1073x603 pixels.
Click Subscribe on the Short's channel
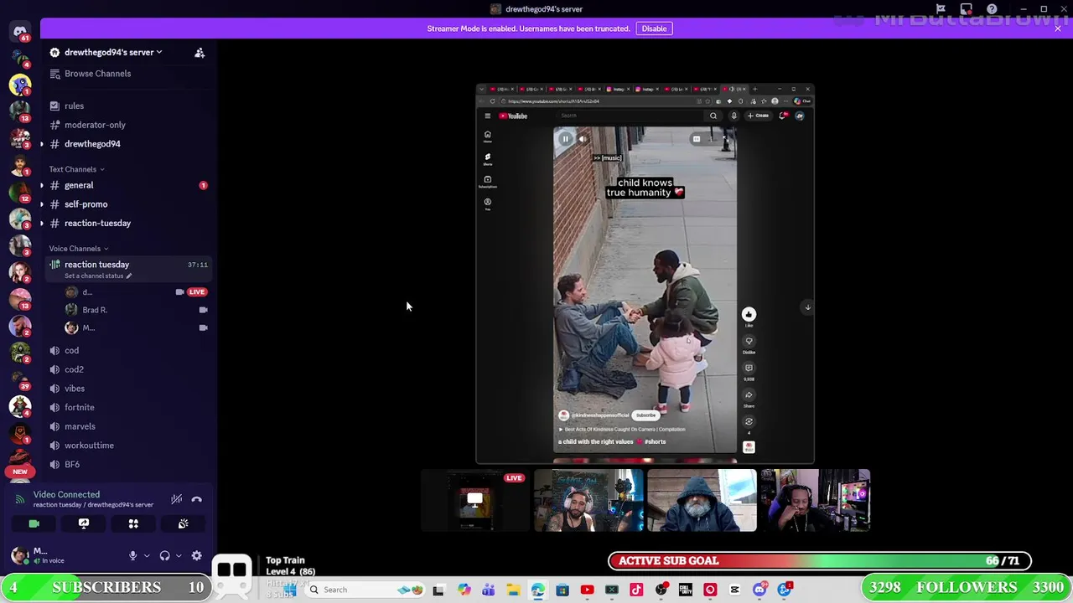pyautogui.click(x=645, y=415)
